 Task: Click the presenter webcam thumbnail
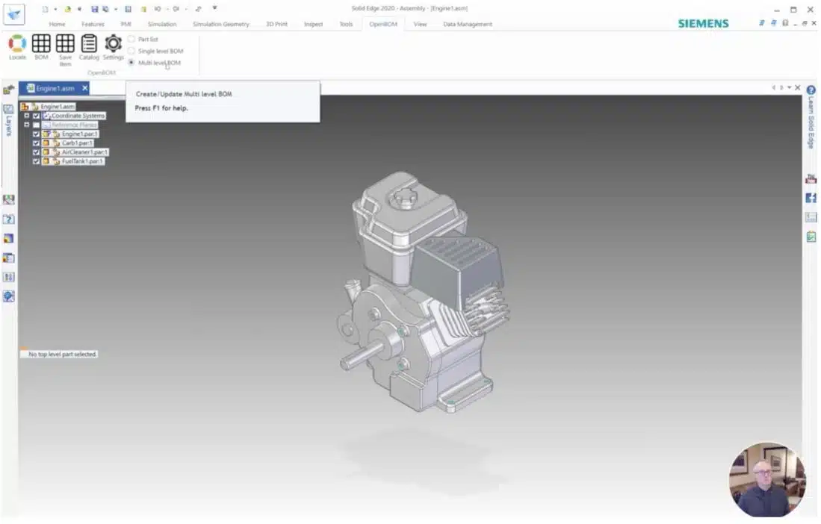(x=767, y=480)
